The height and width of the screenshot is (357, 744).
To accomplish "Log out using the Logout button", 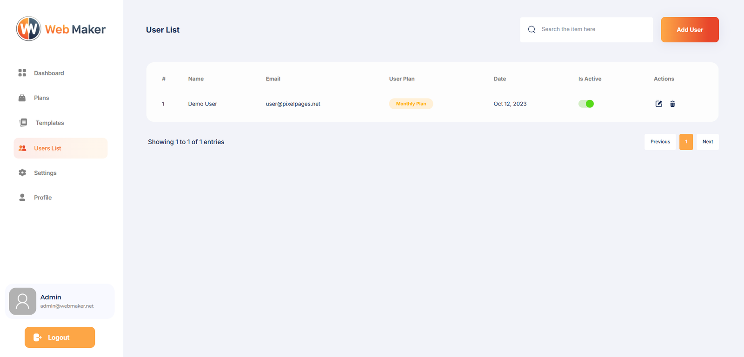I will click(60, 337).
